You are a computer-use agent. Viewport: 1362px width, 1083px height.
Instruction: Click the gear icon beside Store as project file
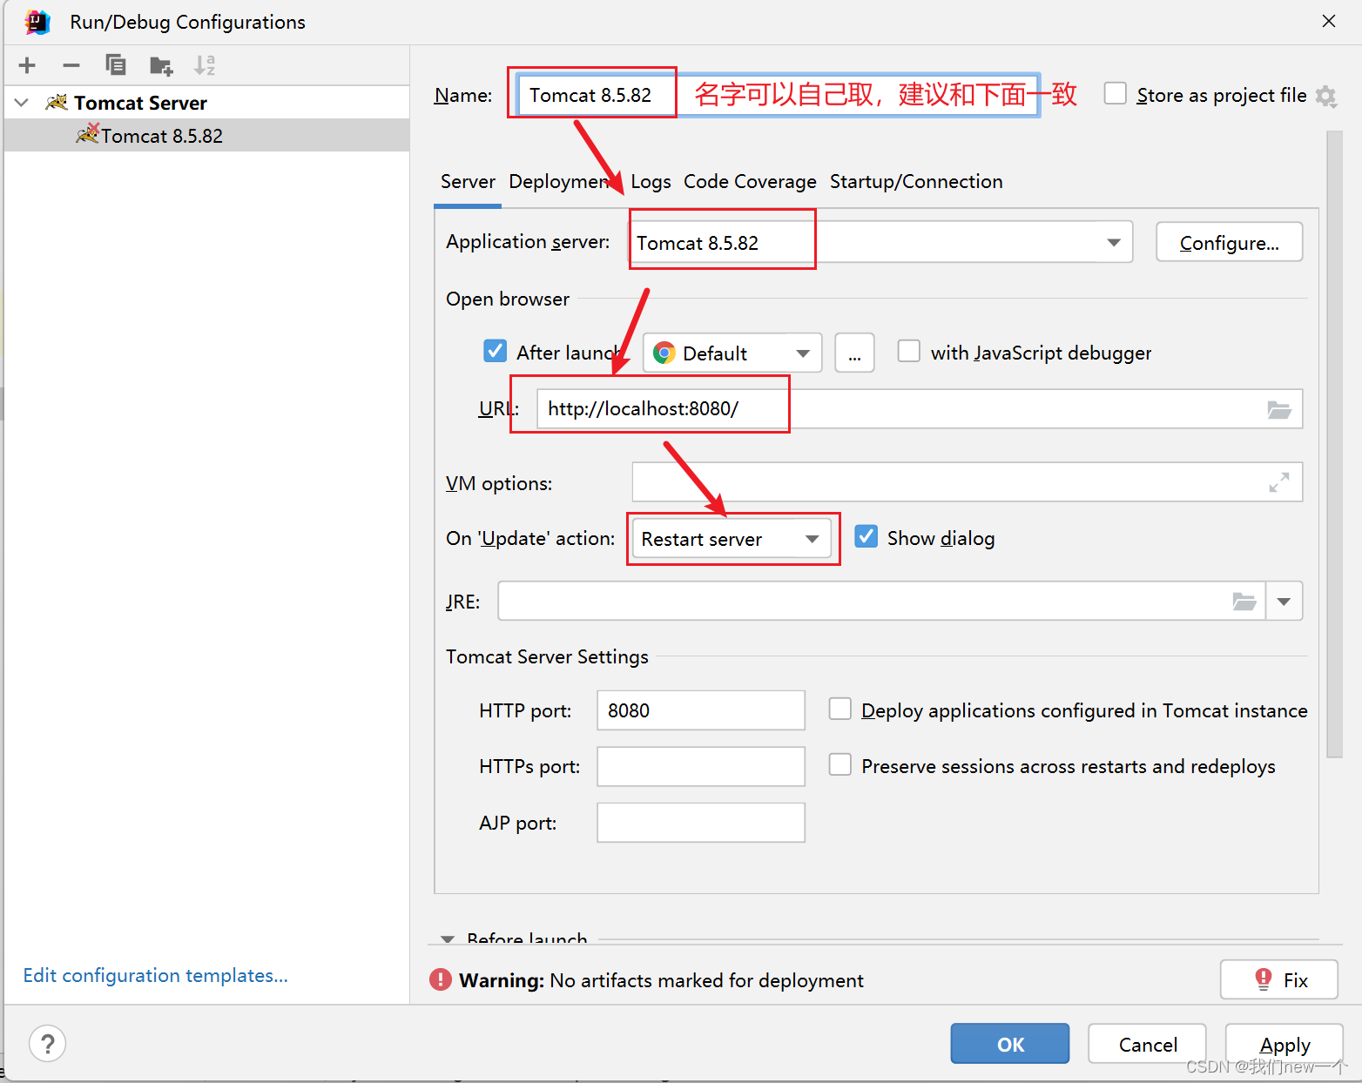tap(1325, 96)
